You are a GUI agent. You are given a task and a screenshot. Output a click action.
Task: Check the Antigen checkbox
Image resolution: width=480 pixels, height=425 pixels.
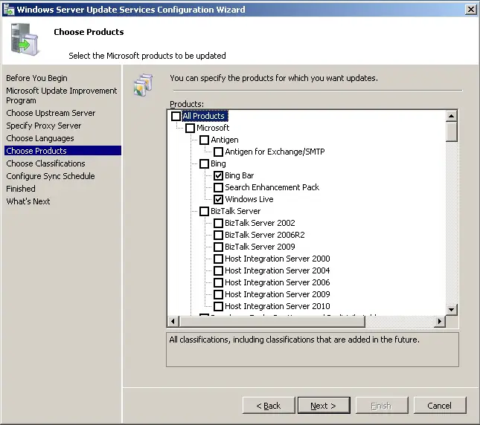point(204,140)
